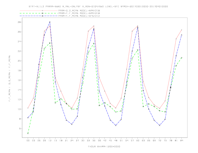Click the x-axis tick label 00
This screenshot has width=198, height=153.
point(28,140)
